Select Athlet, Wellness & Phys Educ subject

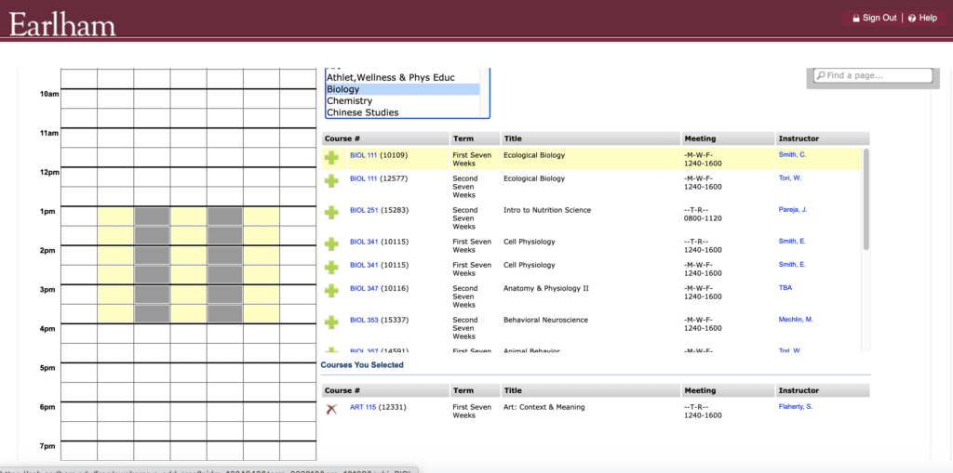(x=390, y=77)
